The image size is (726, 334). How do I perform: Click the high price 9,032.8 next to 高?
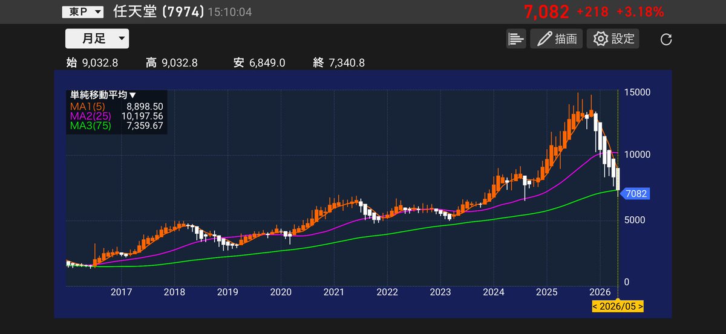[x=178, y=62]
